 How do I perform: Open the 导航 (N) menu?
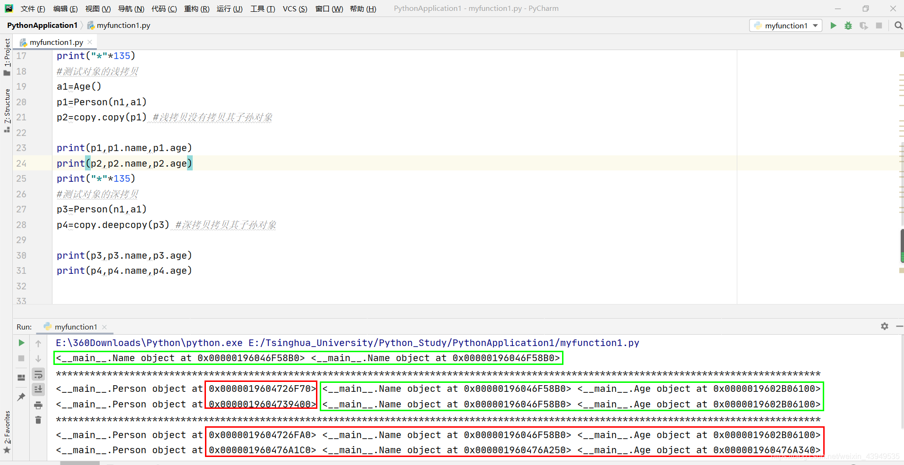pos(131,8)
